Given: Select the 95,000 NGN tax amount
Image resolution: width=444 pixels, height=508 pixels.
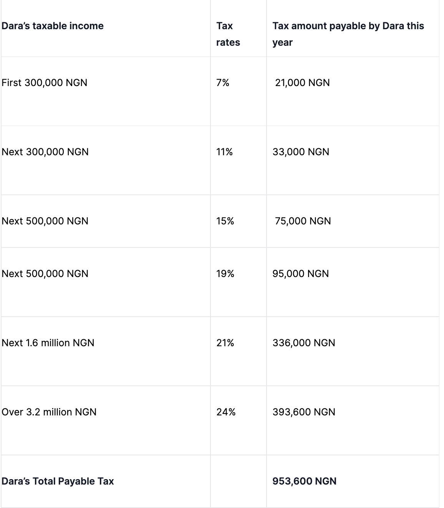Looking at the screenshot, I should tap(301, 274).
